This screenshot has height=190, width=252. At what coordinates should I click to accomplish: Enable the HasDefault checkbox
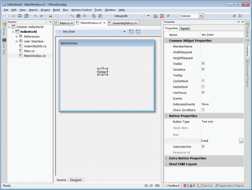(203, 87)
